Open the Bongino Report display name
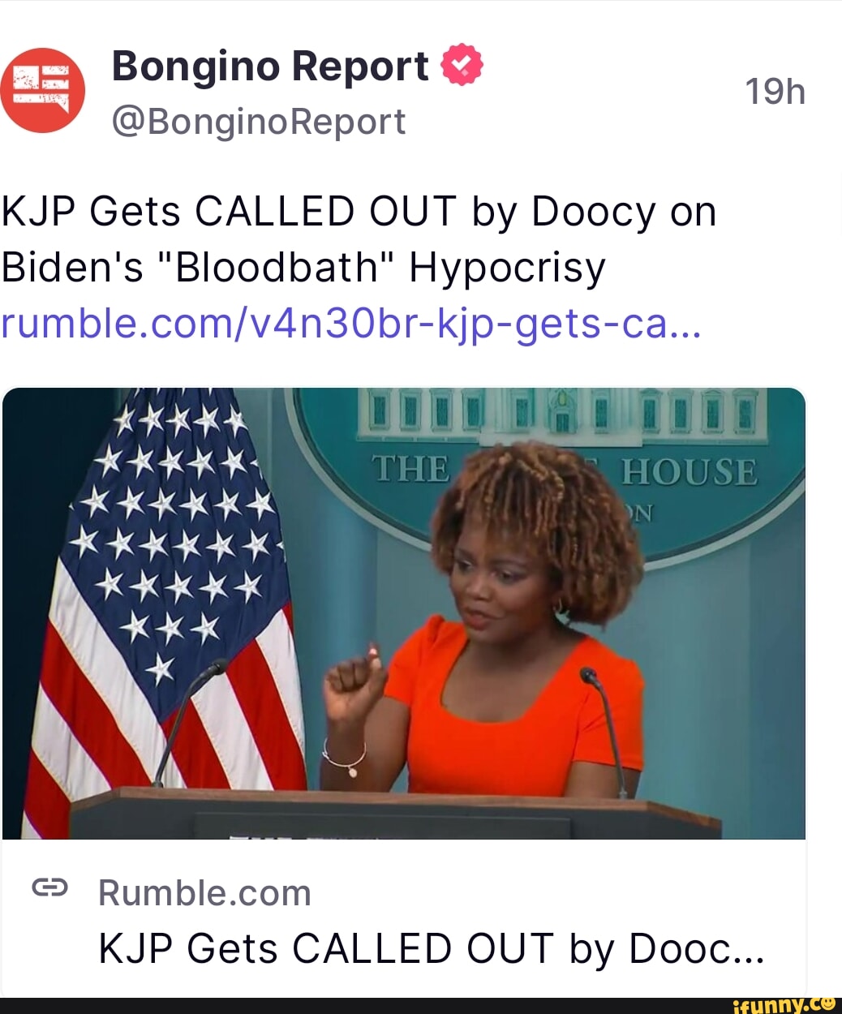The image size is (842, 1014). click(270, 67)
